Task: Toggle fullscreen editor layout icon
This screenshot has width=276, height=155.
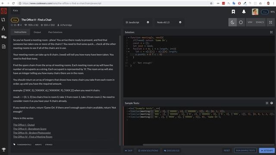Action: click(270, 22)
